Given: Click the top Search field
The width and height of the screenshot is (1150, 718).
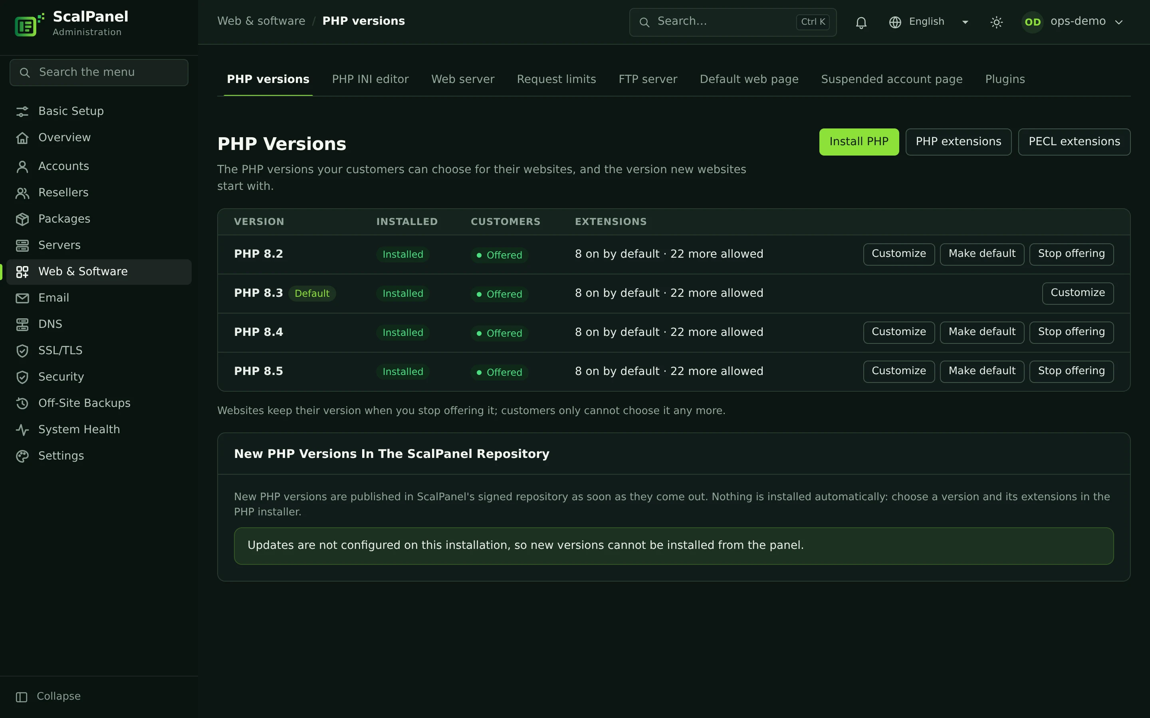Looking at the screenshot, I should pos(732,22).
